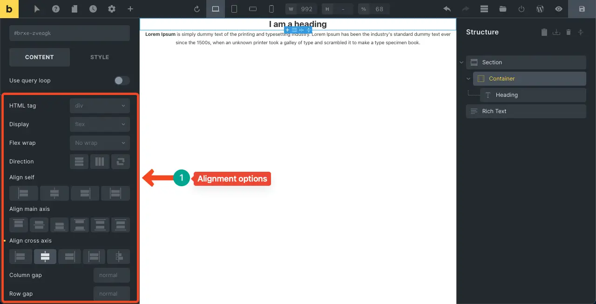
Task: Open the templates folder icon
Action: click(503, 9)
